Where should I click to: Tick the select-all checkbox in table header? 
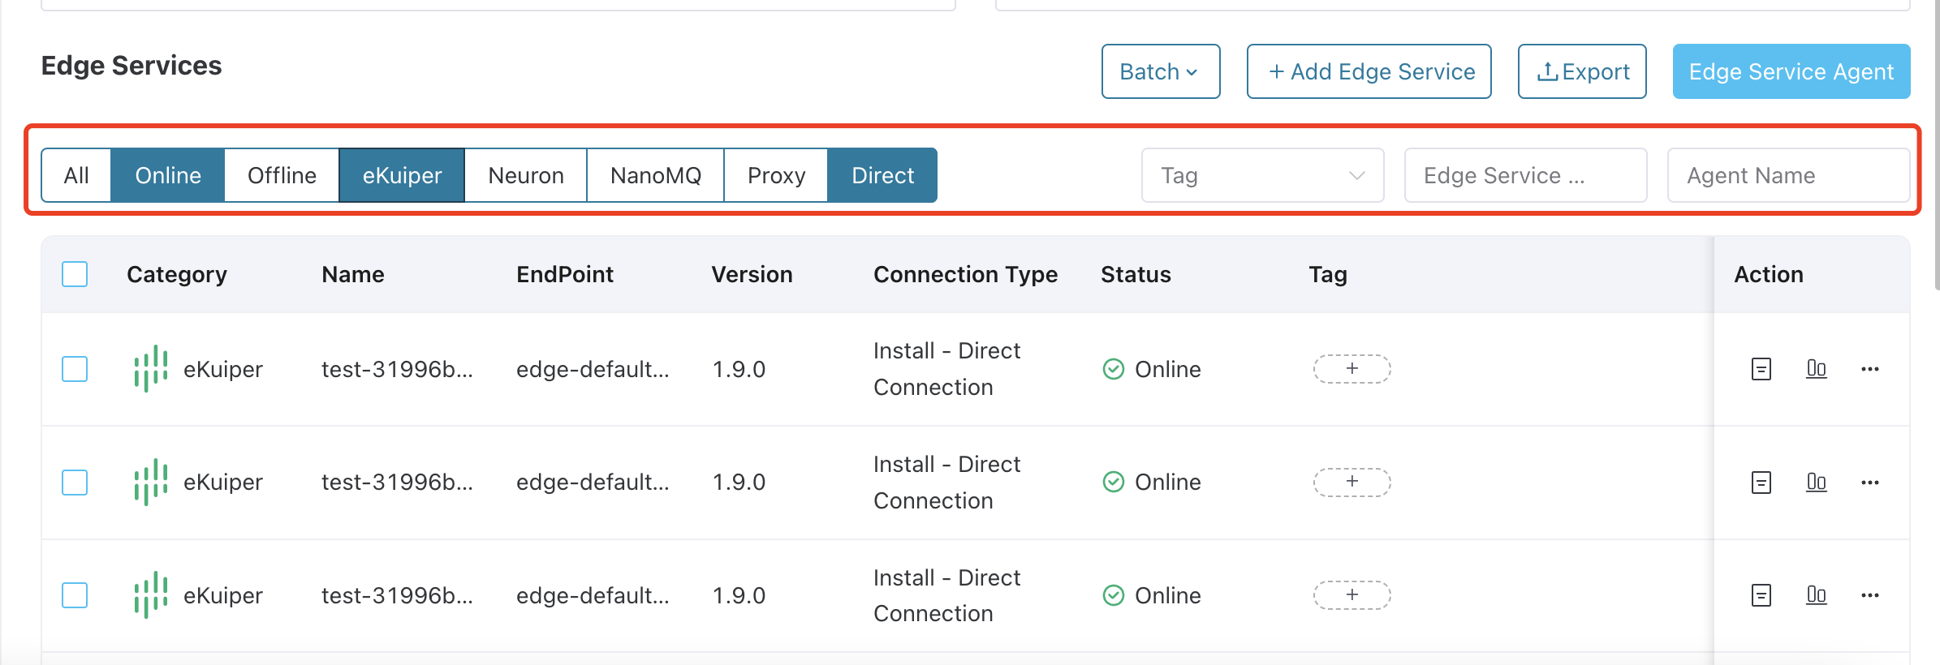[x=75, y=274]
